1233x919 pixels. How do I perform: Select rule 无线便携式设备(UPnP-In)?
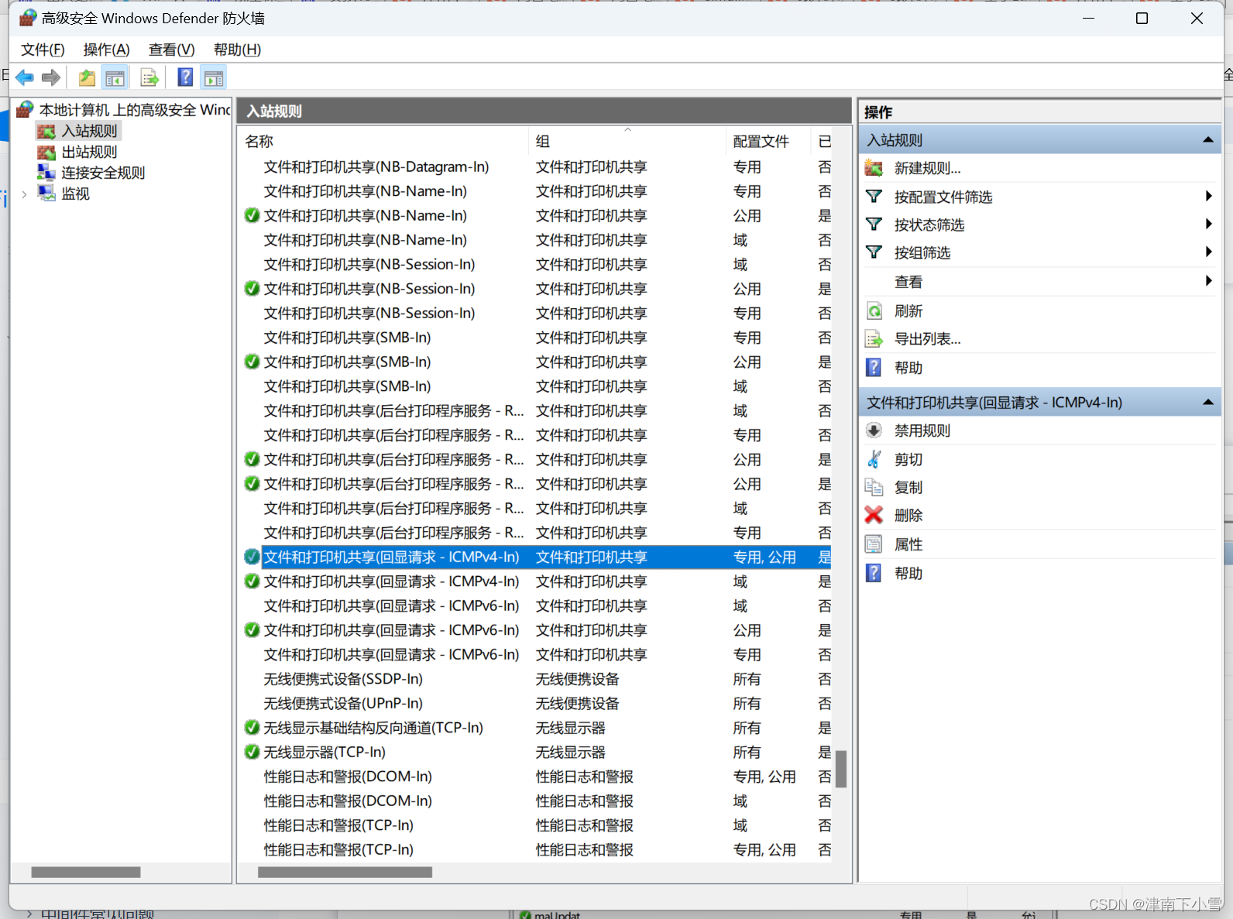tap(536, 703)
